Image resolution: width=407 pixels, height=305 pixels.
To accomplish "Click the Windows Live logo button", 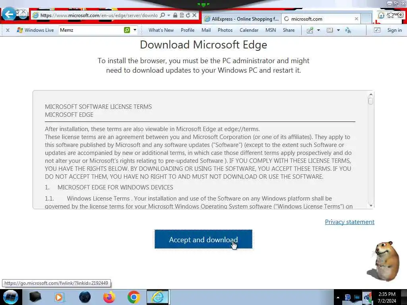I will click(35, 30).
